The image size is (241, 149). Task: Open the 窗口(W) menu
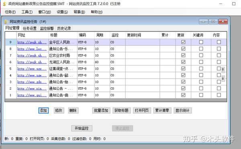45,12
